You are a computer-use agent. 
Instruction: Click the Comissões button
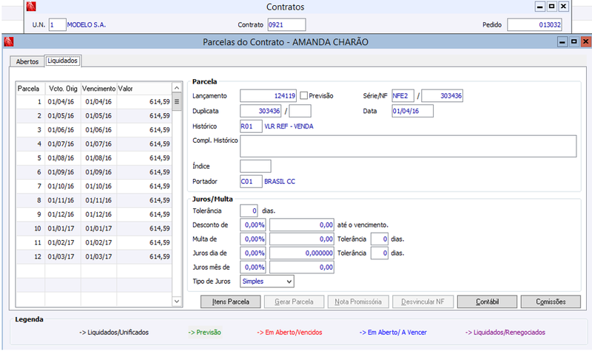(551, 301)
